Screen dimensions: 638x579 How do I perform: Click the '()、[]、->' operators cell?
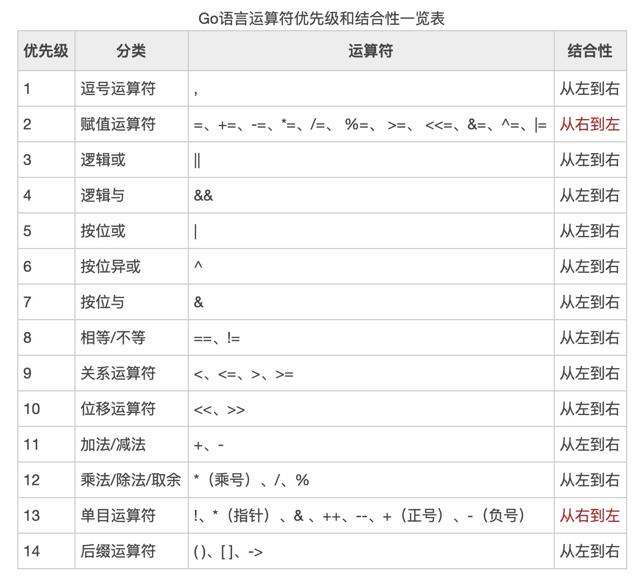pos(371,551)
